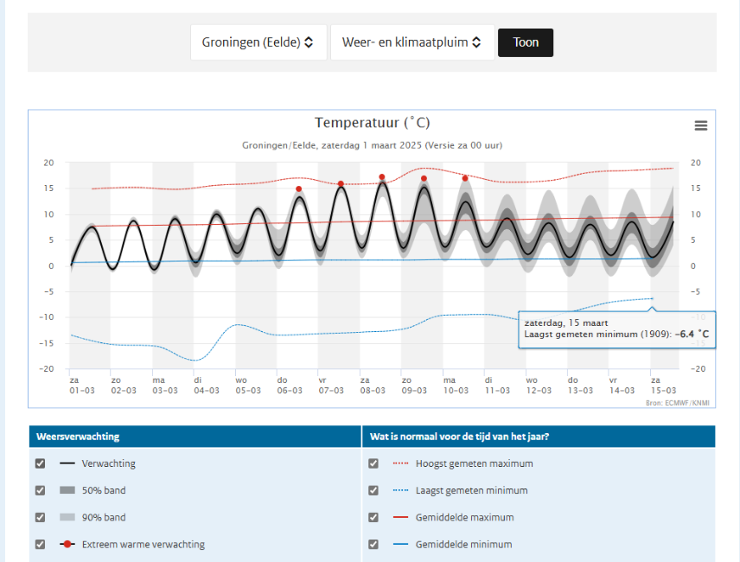
Task: Toggle Hoogst gemeten maximum checkbox
Action: click(373, 463)
